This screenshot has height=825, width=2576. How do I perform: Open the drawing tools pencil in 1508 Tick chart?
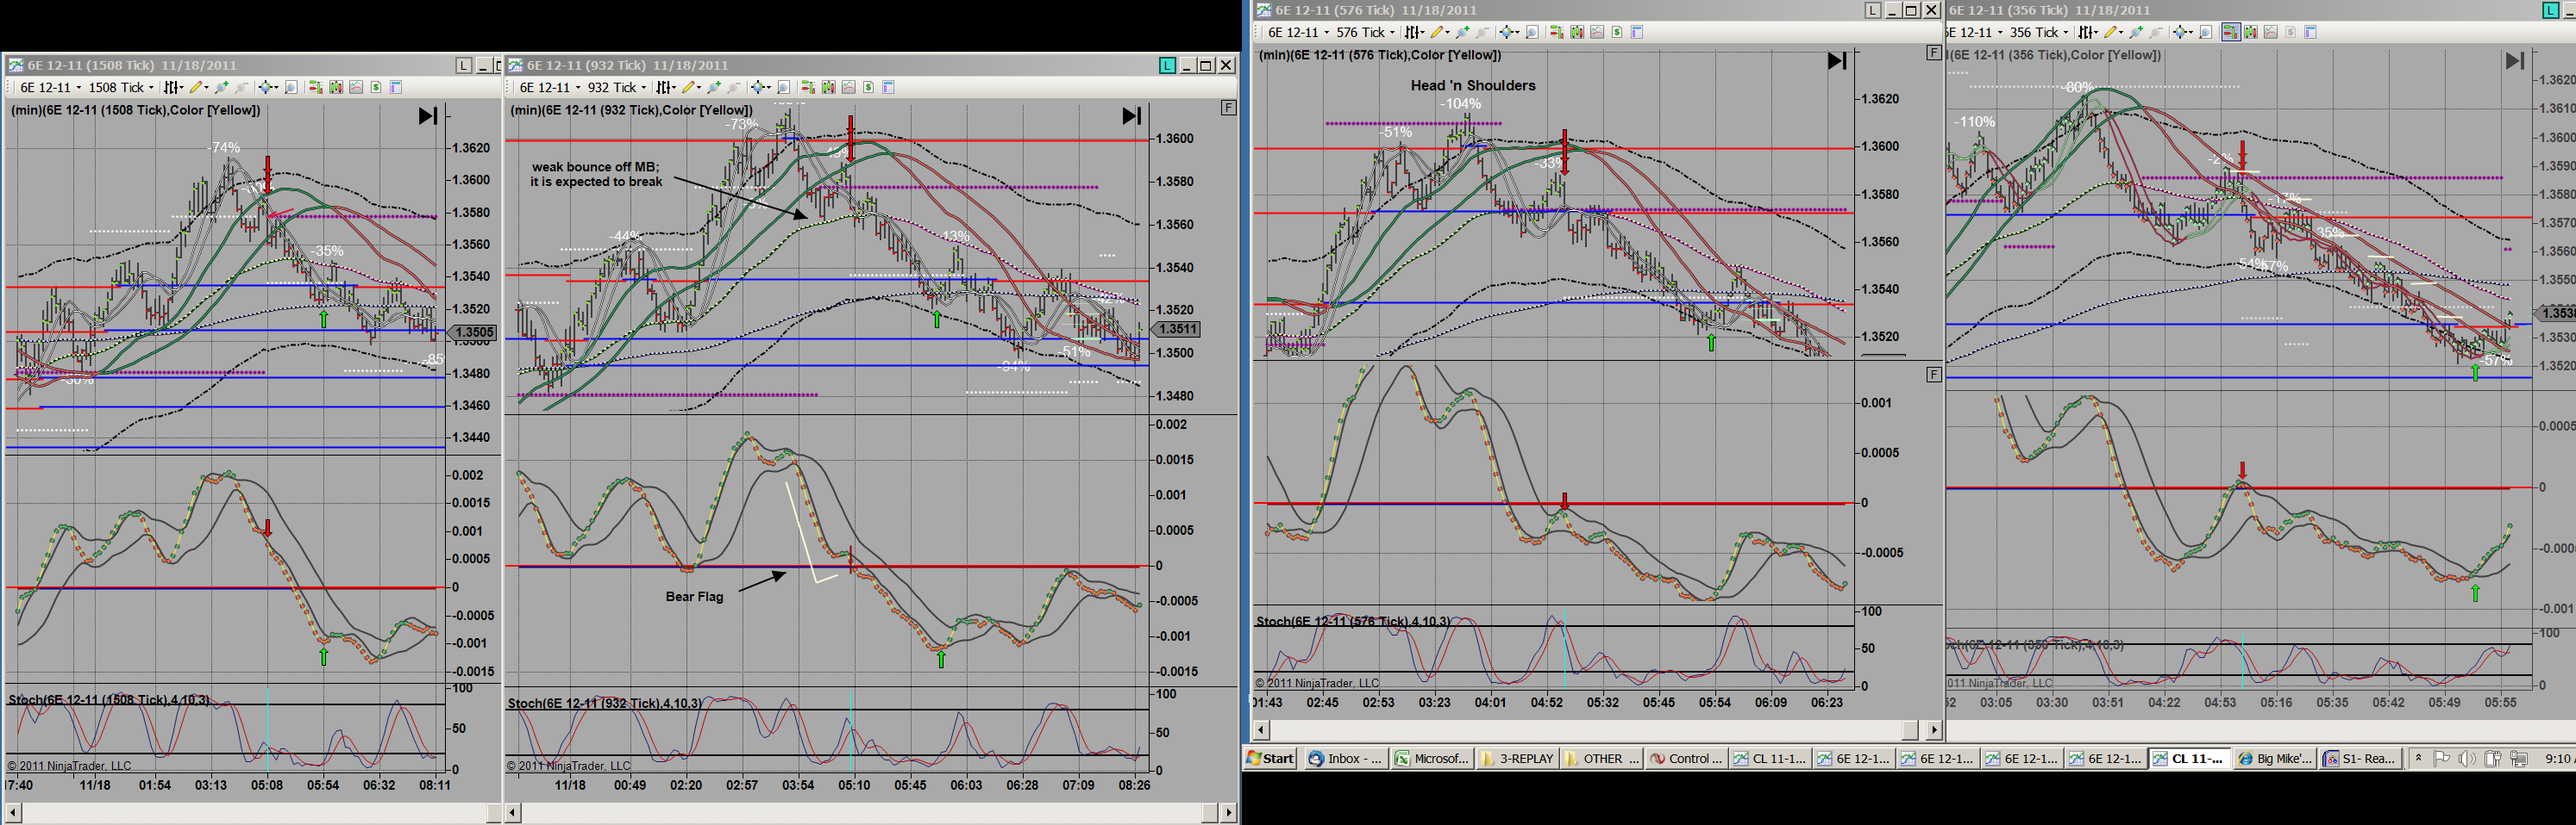point(197,88)
